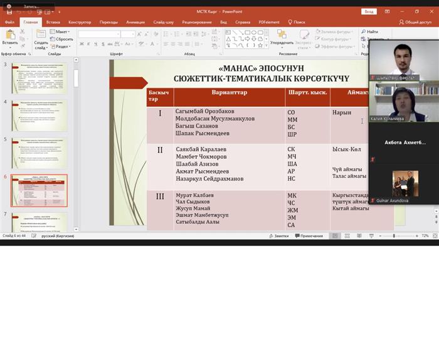Image resolution: width=439 pixels, height=359 pixels.
Task: Expand the Layout (Макет) dropdown
Action: tap(62, 31)
